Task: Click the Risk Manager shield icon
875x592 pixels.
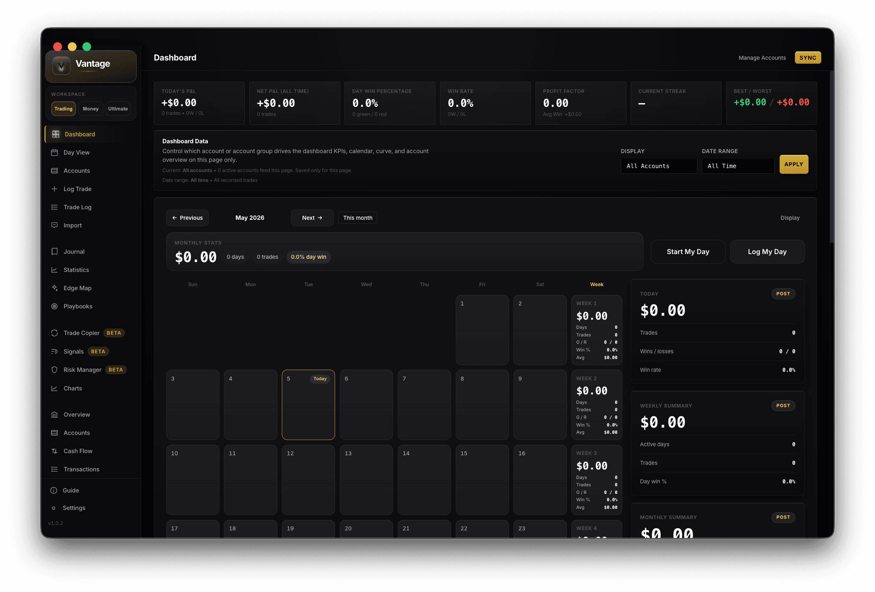Action: click(55, 370)
